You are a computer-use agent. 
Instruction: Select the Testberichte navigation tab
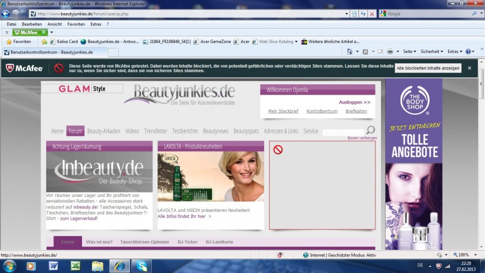pyautogui.click(x=185, y=131)
